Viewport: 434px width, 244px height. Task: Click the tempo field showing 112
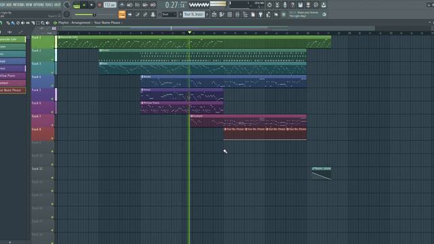(x=110, y=5)
